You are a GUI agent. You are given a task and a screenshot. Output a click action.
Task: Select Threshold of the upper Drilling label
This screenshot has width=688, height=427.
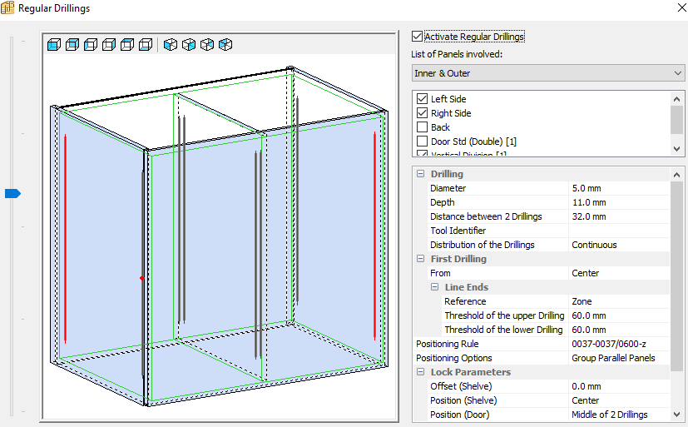(505, 315)
